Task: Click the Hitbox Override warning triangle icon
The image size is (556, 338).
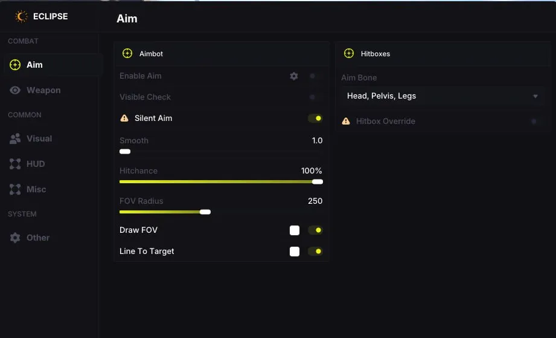Action: [x=346, y=121]
